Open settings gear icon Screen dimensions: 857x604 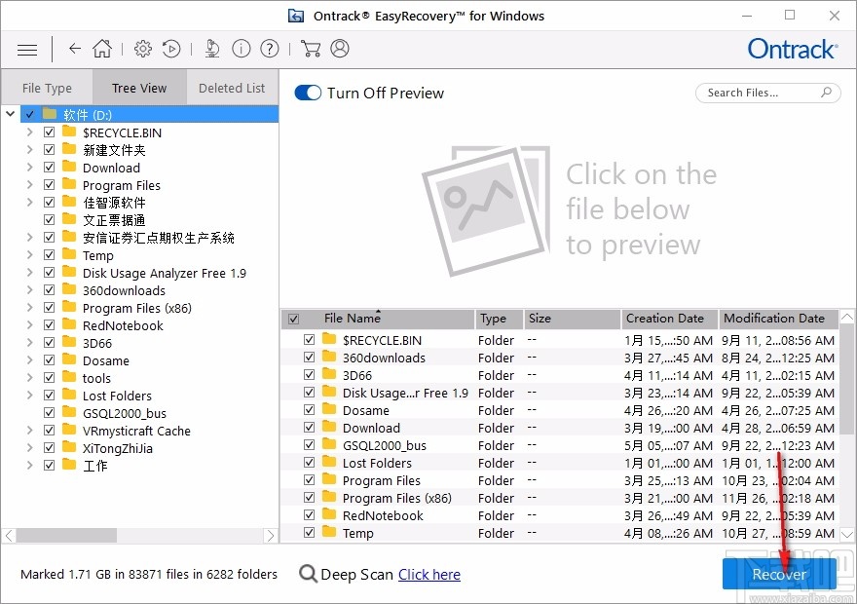coord(143,49)
